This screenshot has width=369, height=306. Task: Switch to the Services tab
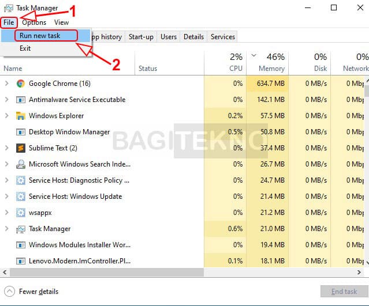(223, 37)
